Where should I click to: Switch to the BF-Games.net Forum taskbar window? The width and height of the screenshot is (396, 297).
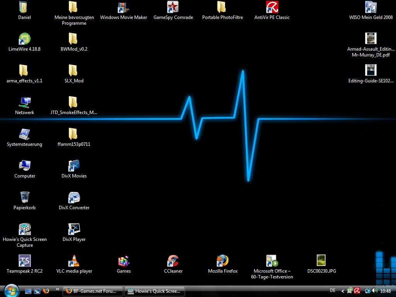pyautogui.click(x=93, y=291)
